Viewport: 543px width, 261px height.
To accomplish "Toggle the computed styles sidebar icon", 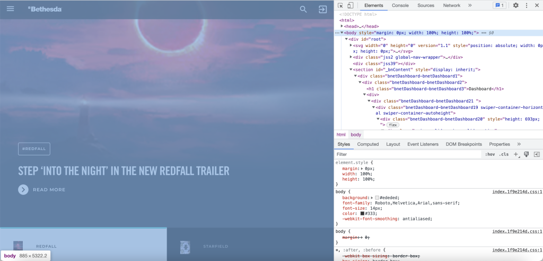I will 537,154.
